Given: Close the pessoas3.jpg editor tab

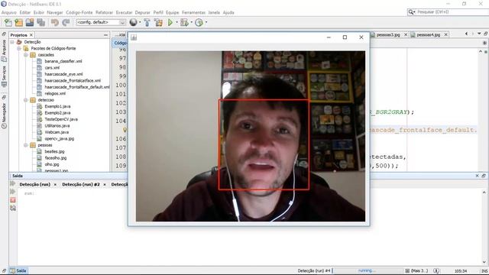Looking at the screenshot, I should 406,34.
